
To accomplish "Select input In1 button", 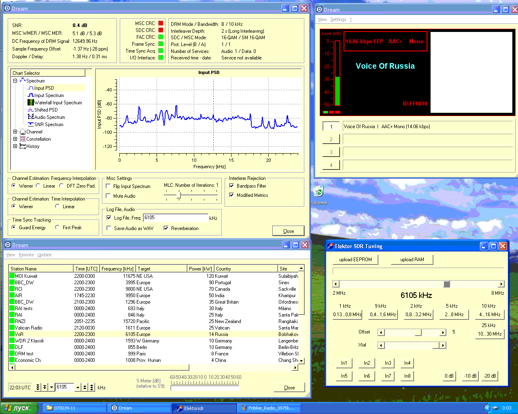I will pos(344,363).
